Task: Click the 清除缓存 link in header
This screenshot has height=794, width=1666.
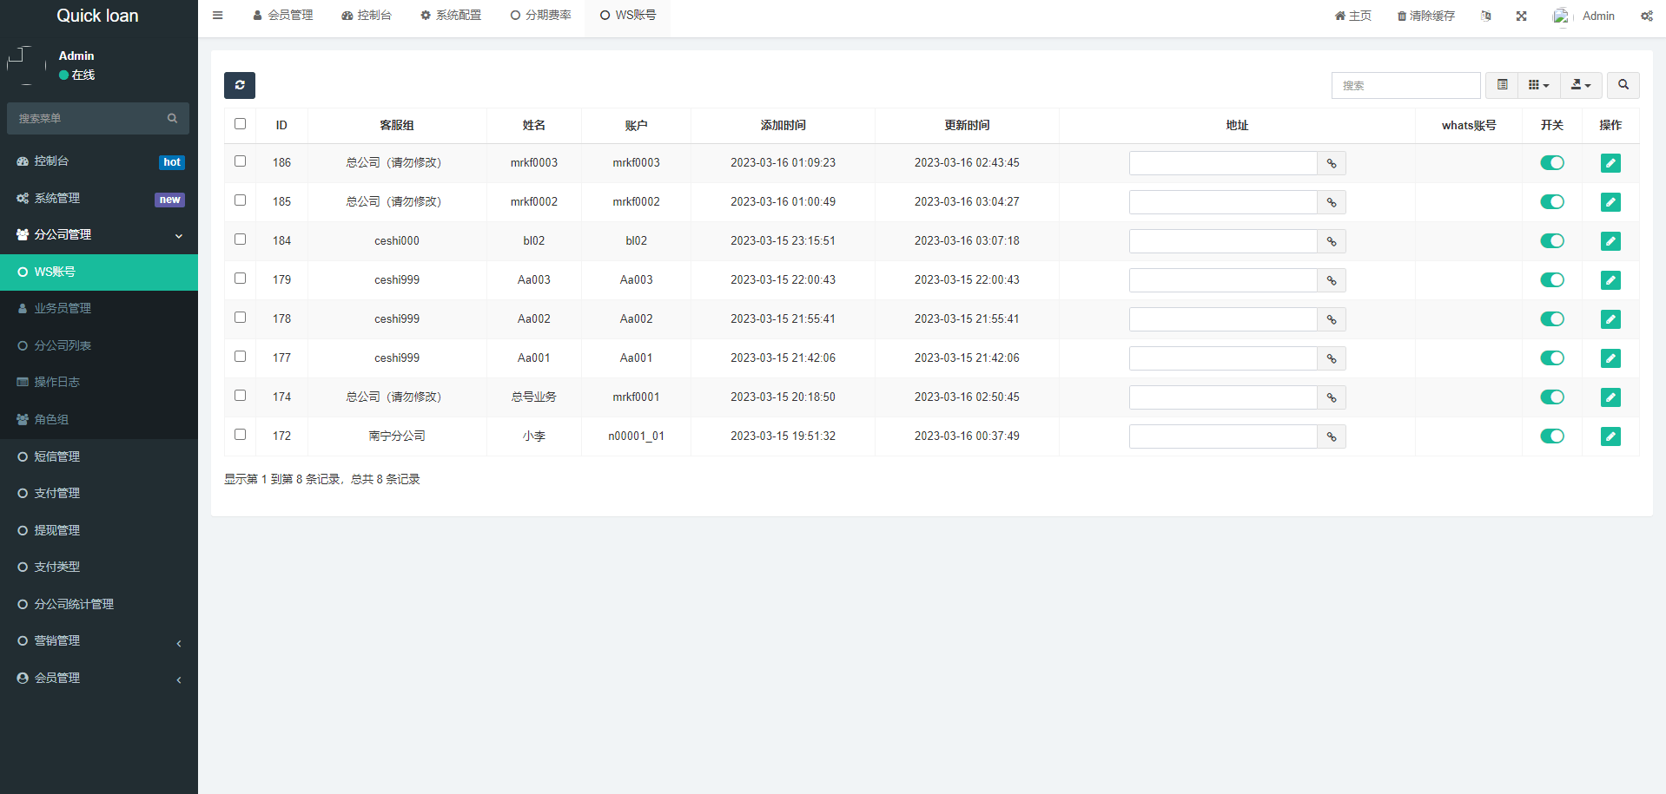Action: (1425, 16)
